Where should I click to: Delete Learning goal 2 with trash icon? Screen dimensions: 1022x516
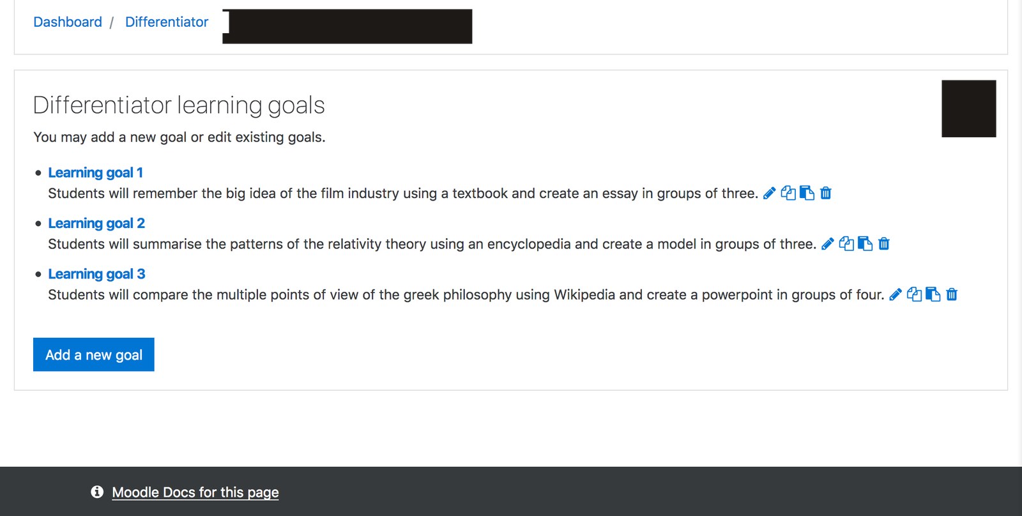tap(884, 243)
